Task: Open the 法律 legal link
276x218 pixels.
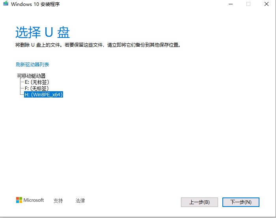Action: (x=80, y=201)
